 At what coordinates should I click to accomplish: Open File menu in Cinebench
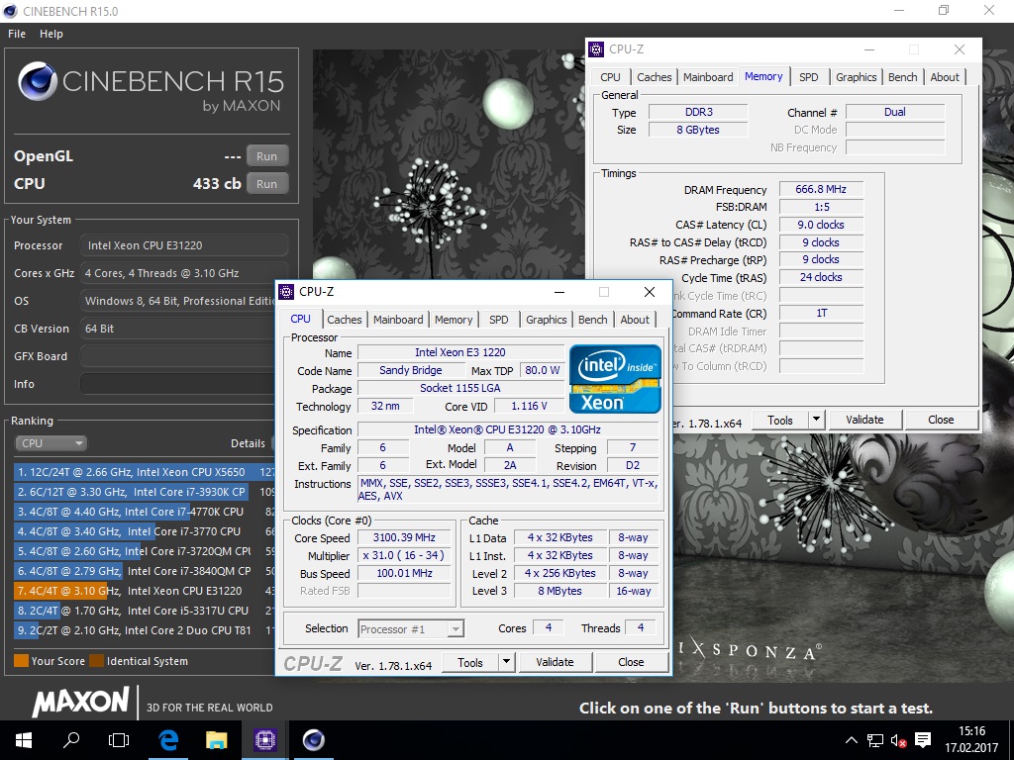17,34
